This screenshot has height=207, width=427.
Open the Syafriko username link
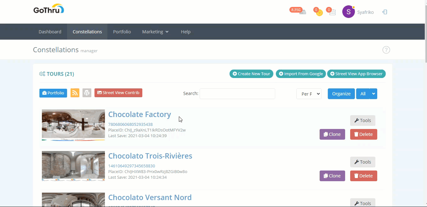click(365, 12)
